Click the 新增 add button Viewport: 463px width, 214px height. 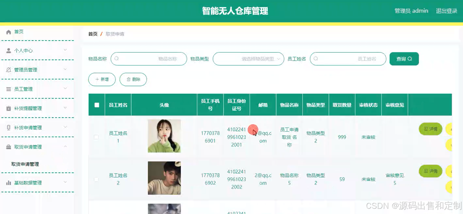coord(102,79)
